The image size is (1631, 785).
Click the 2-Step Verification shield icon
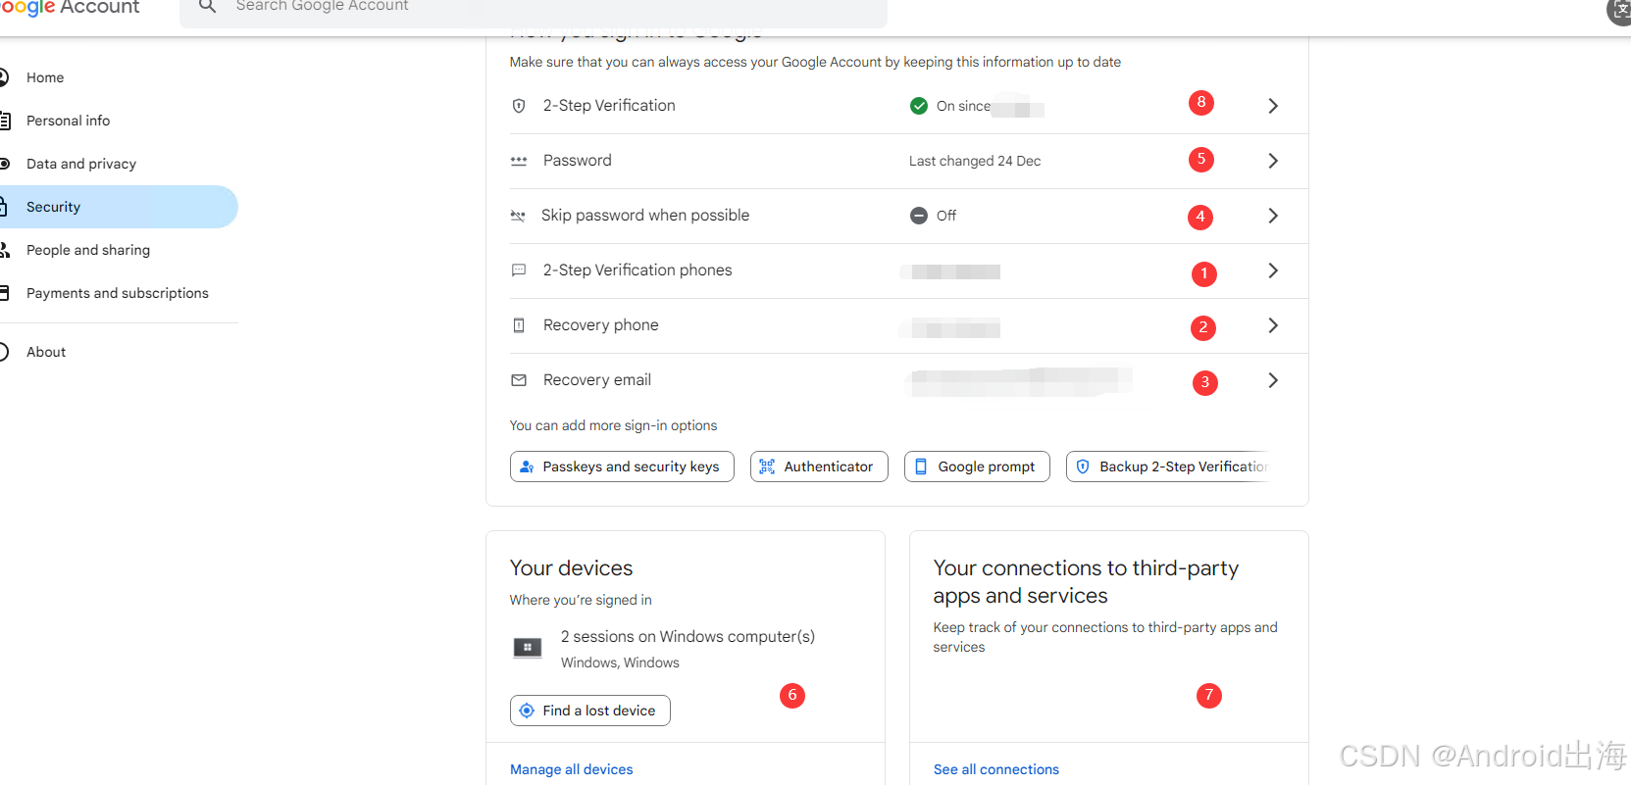coord(519,106)
